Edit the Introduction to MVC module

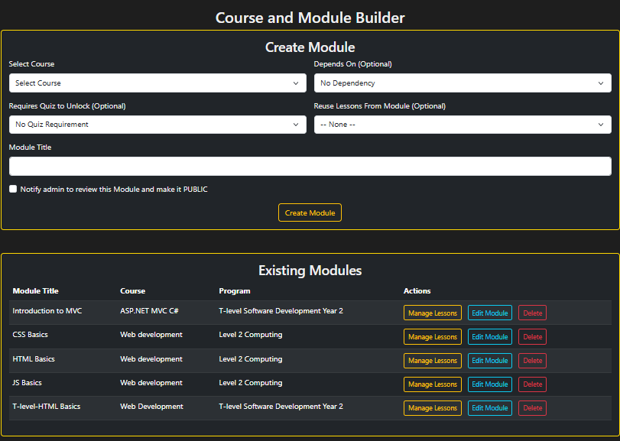489,313
